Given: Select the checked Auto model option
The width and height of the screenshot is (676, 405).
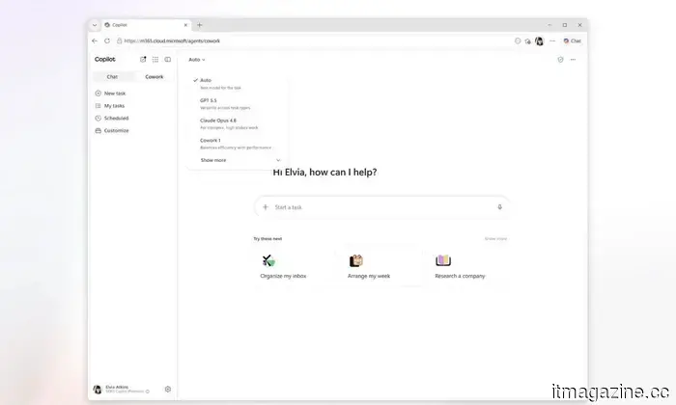Looking at the screenshot, I should coord(238,84).
